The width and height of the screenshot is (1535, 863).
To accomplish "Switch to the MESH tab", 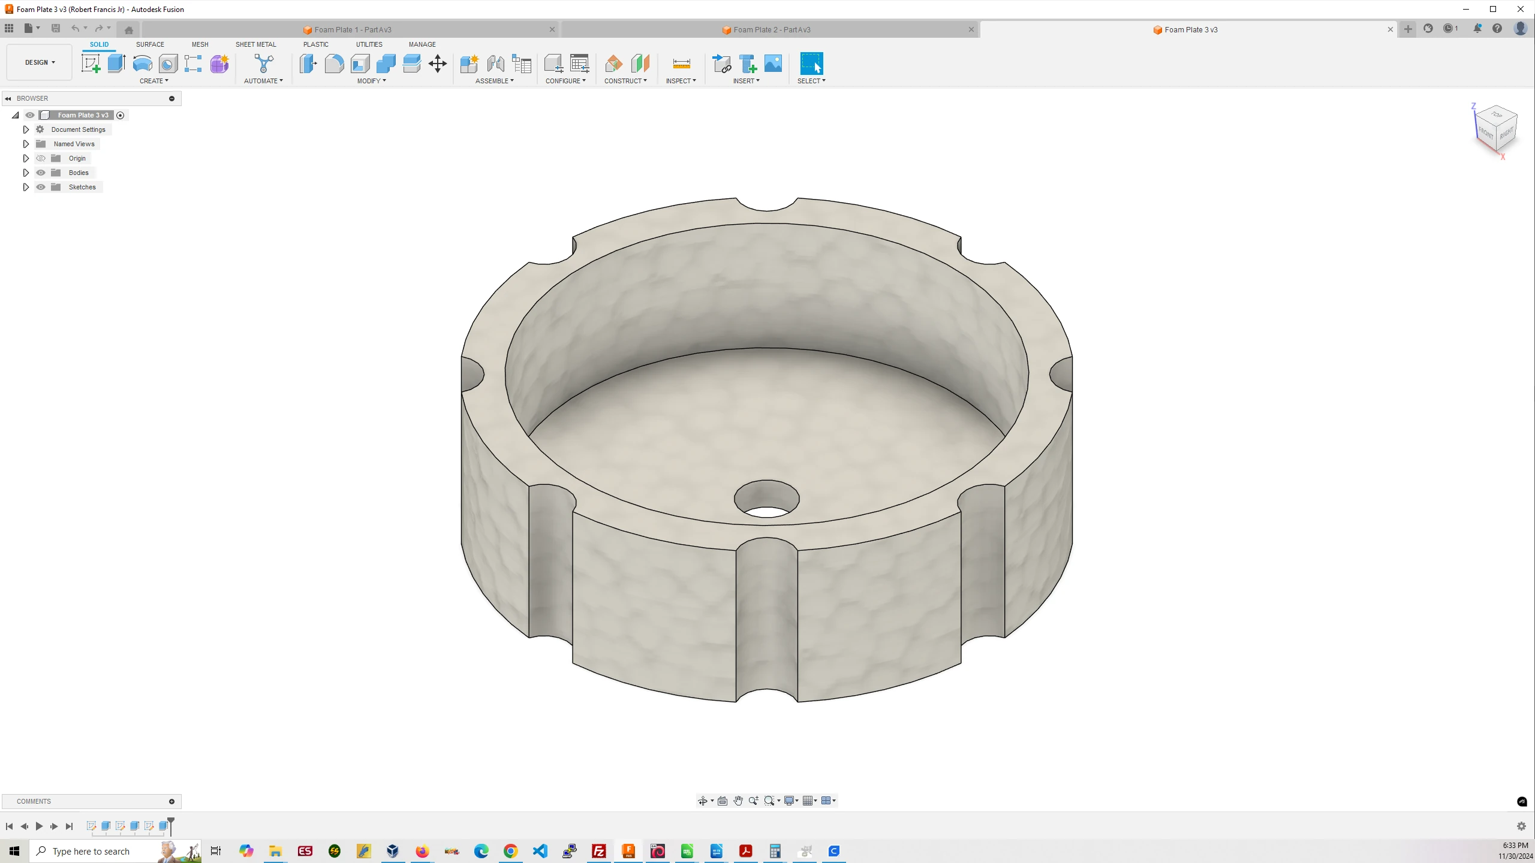I will [200, 44].
